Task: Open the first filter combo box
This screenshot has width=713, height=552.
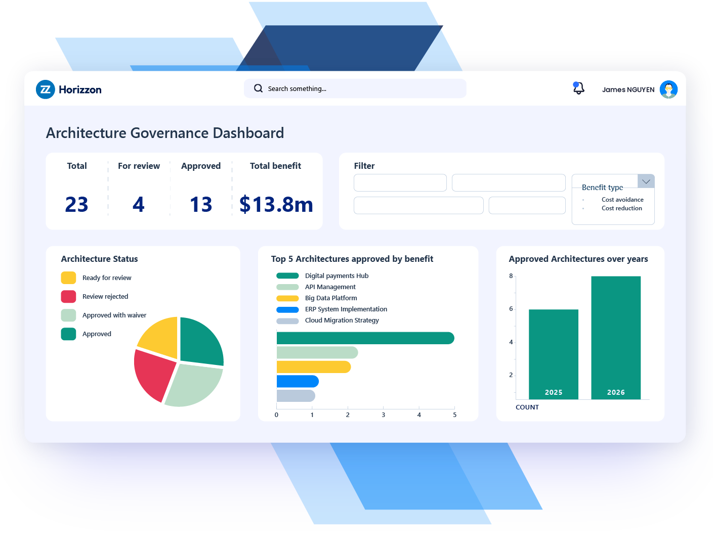Action: (x=400, y=182)
